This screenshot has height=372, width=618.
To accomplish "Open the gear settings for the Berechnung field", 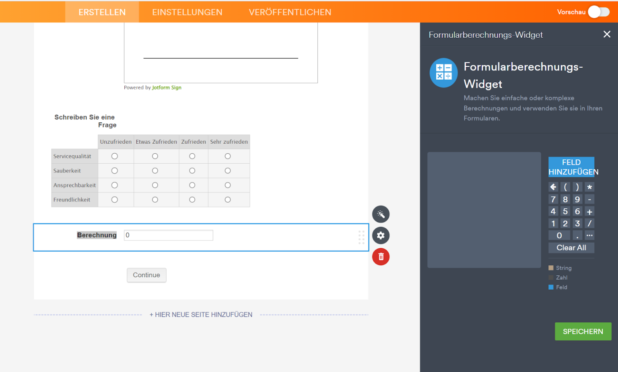I will [381, 236].
